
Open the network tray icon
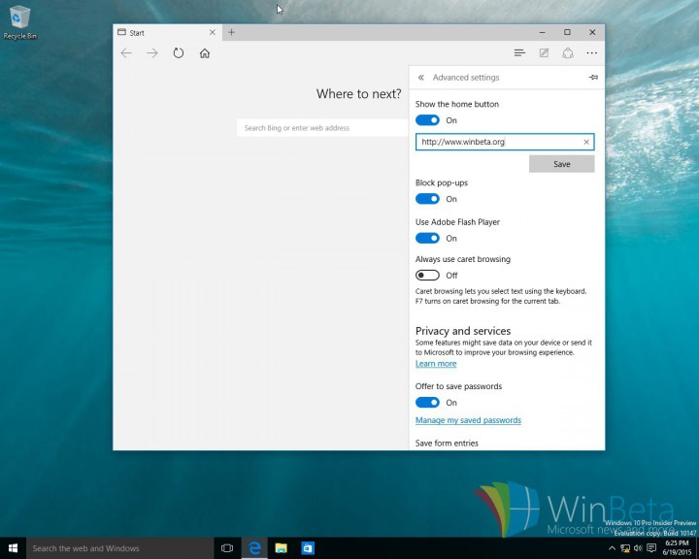(625, 548)
